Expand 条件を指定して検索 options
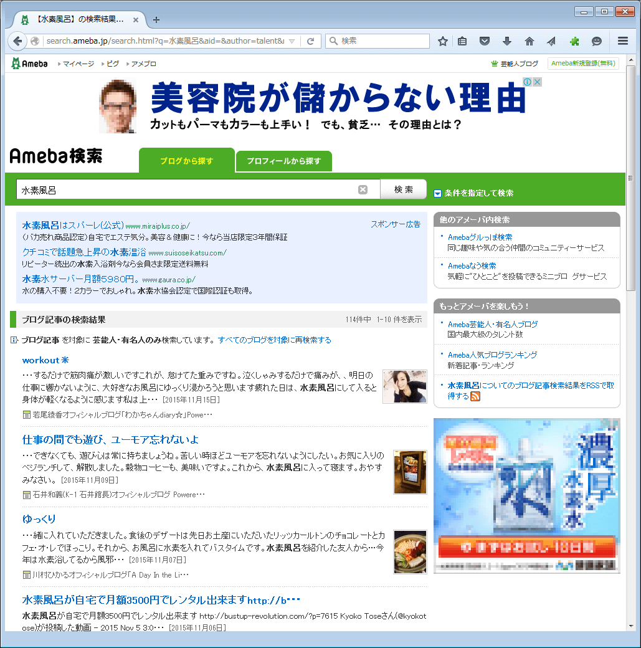The height and width of the screenshot is (648, 641). [473, 193]
